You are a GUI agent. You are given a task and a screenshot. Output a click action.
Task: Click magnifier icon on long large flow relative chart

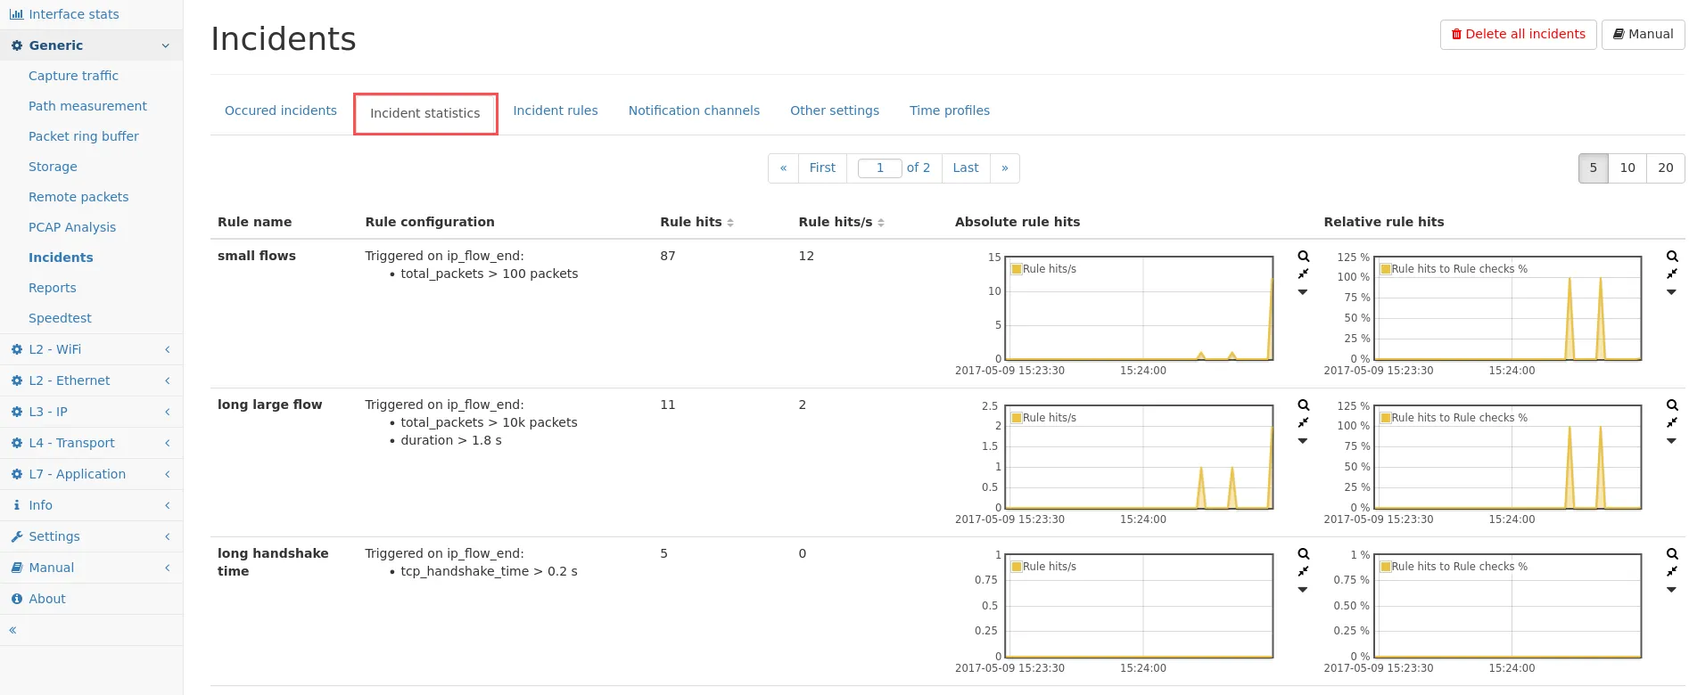tap(1672, 405)
